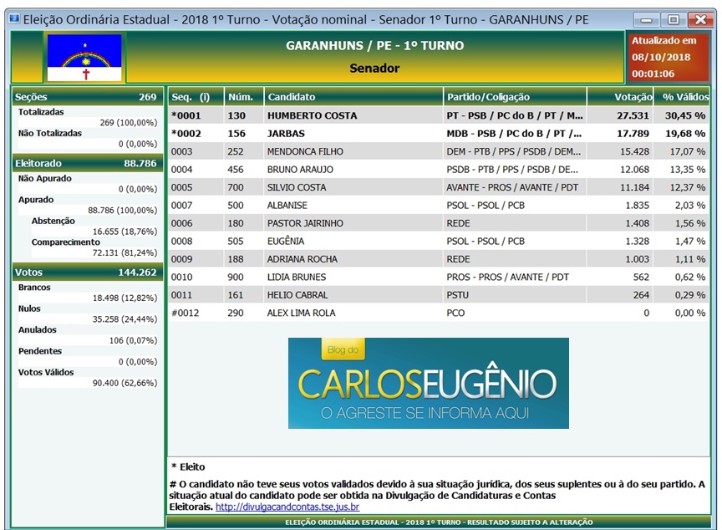Select the EUGÊNIA candidate row
Screen dimensions: 722x530
click(439, 242)
